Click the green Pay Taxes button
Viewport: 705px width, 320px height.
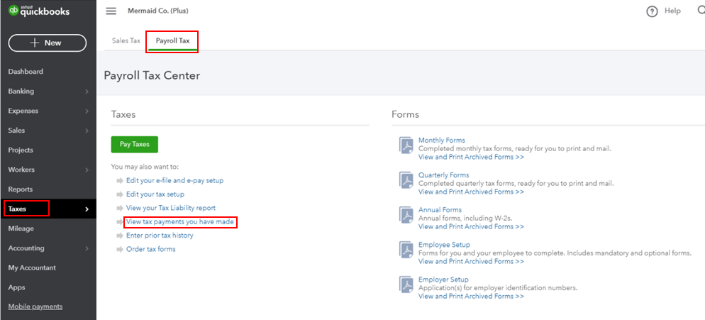click(x=135, y=145)
